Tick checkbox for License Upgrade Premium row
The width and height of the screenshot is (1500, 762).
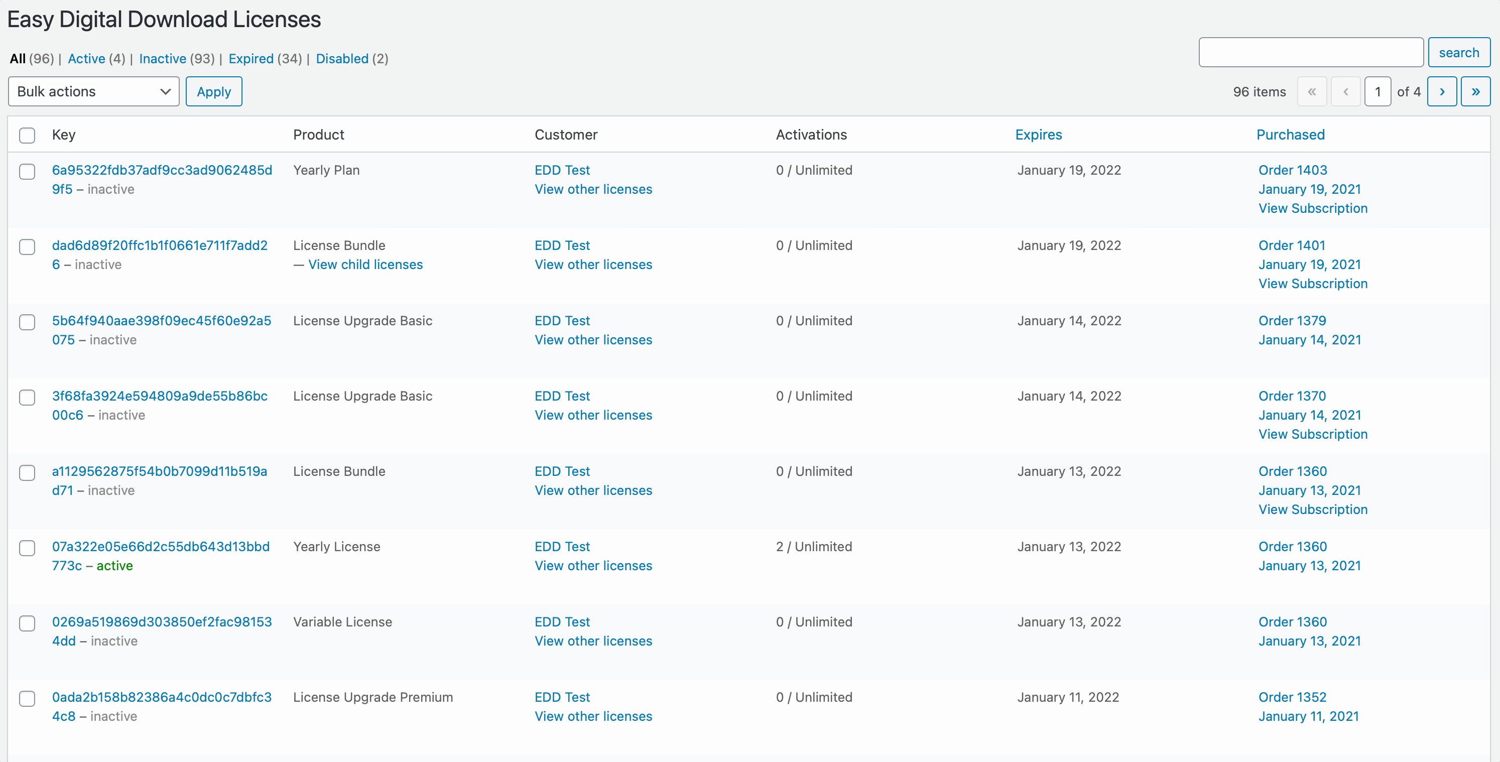coord(27,698)
